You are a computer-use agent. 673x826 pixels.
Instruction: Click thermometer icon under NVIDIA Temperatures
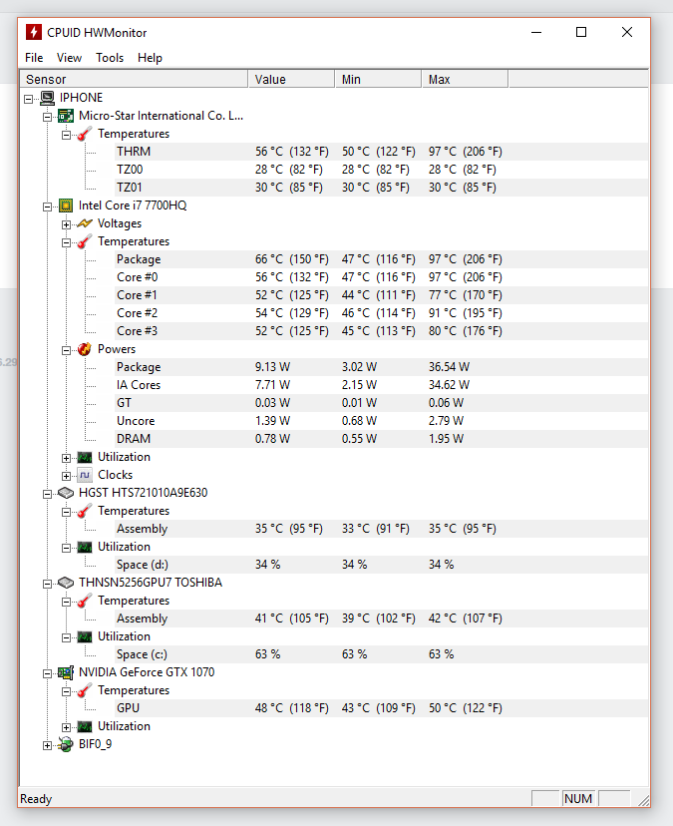point(85,690)
